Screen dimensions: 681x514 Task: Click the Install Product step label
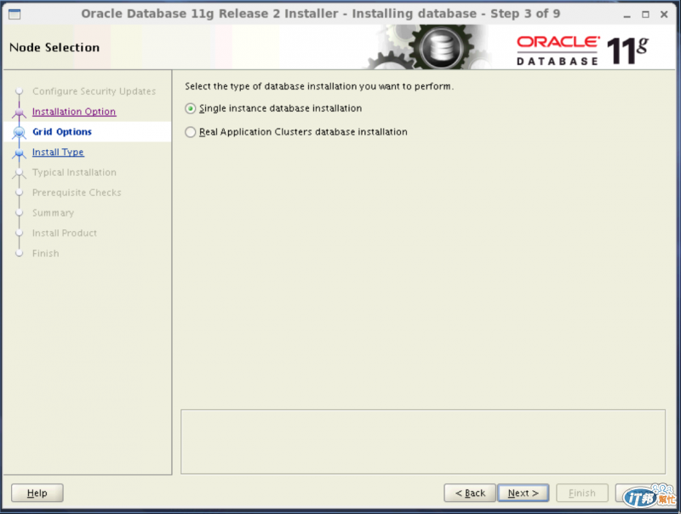[65, 233]
